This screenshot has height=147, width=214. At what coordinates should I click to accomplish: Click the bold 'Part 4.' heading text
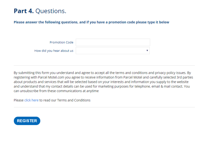point(24,11)
